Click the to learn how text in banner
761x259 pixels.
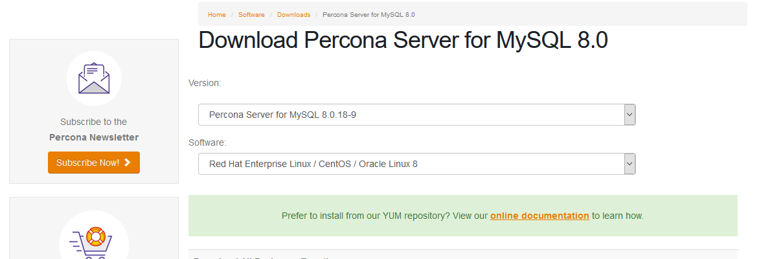point(617,216)
